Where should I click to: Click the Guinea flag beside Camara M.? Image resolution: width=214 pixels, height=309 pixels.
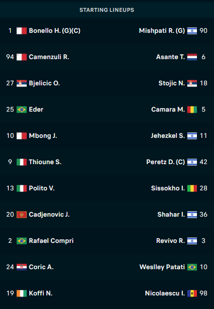click(192, 109)
